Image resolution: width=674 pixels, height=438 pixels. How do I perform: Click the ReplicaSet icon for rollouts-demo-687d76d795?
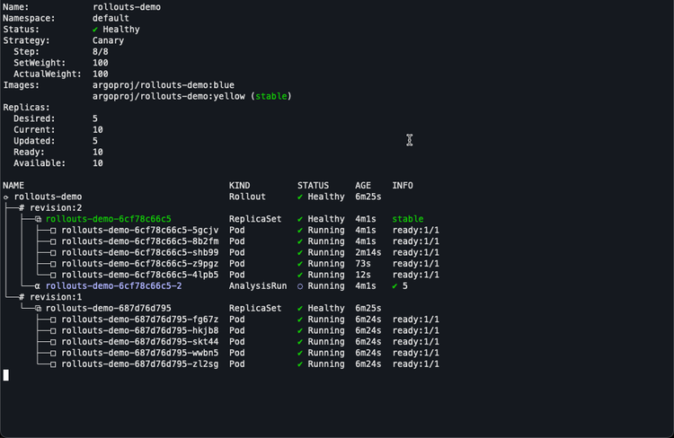(38, 309)
